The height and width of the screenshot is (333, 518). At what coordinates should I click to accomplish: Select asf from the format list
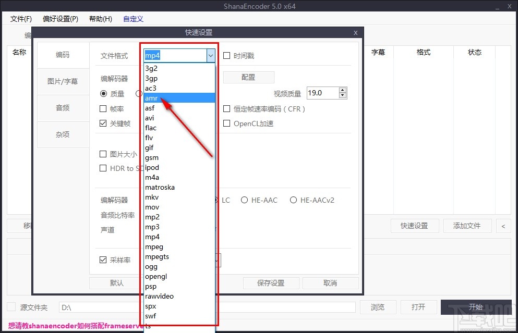tap(179, 108)
